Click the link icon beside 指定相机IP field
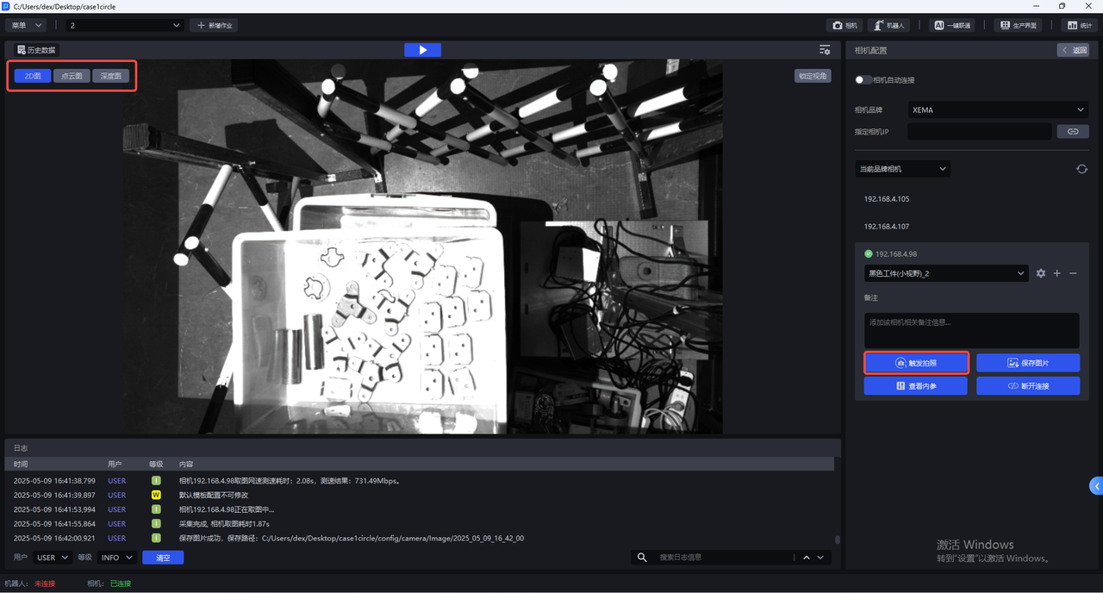Screen dimensions: 1103x593 1073,132
